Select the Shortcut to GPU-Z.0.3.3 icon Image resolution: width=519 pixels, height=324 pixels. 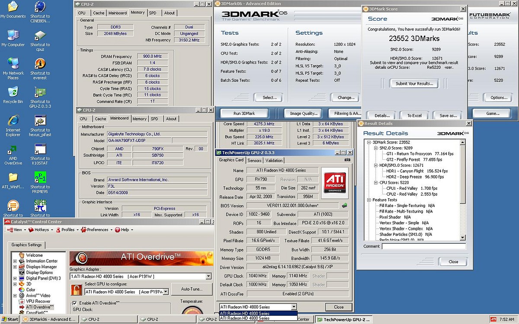tap(40, 98)
